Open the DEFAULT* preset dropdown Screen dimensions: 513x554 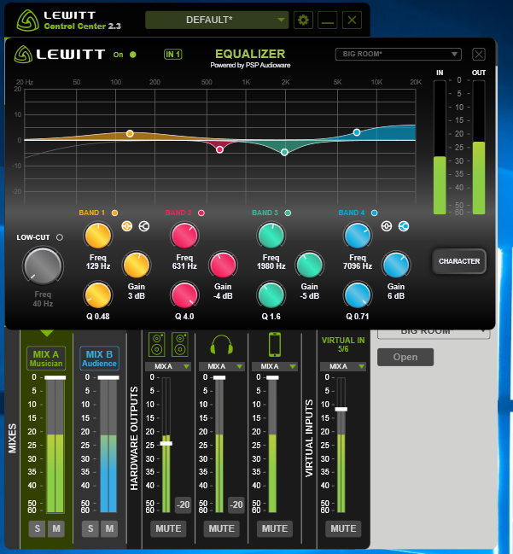(x=217, y=20)
